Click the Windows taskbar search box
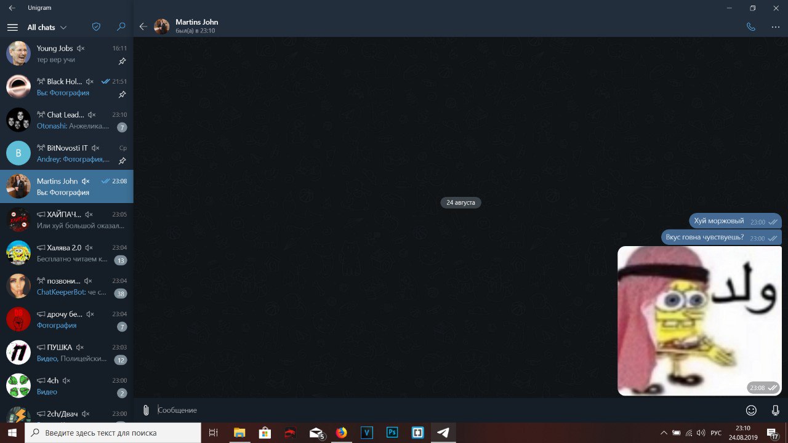This screenshot has width=788, height=443. tap(113, 433)
